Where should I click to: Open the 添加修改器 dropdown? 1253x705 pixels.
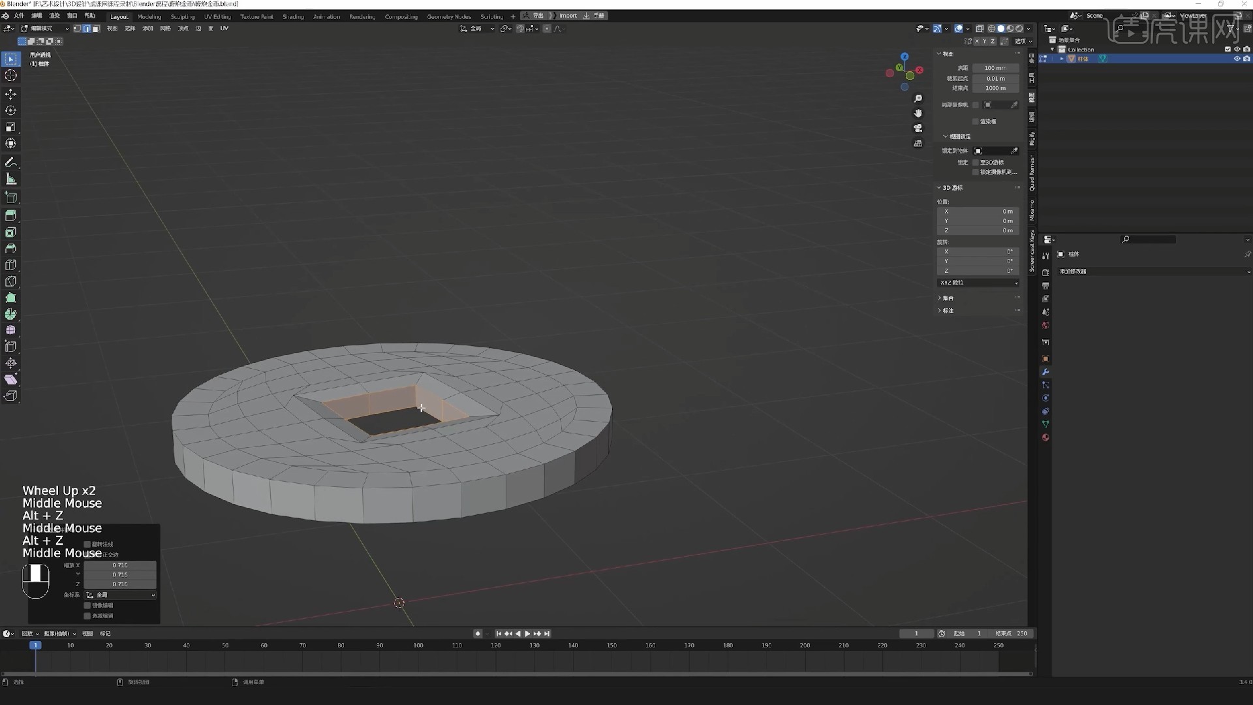[1153, 272]
